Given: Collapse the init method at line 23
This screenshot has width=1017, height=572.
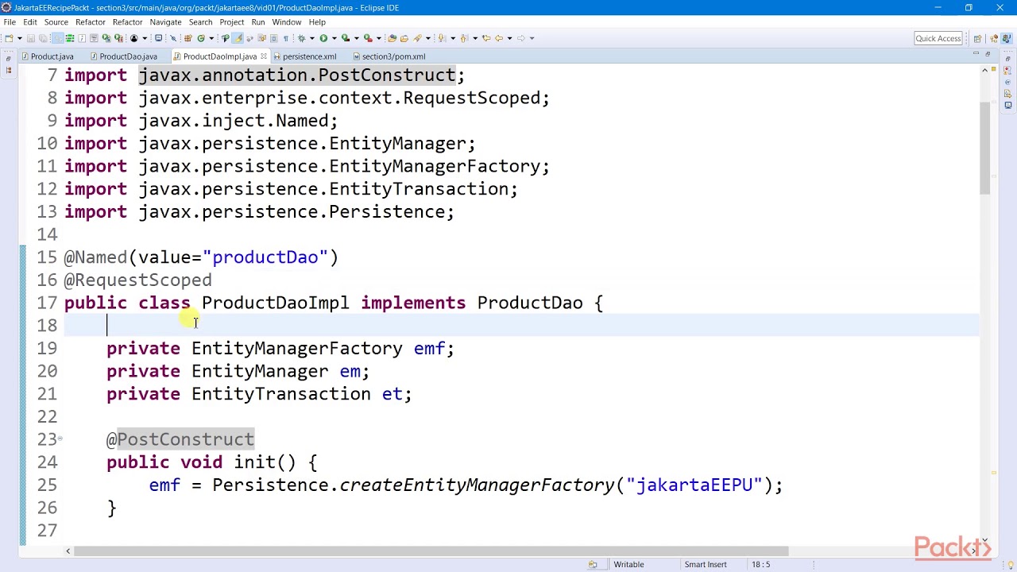Looking at the screenshot, I should 60,439.
